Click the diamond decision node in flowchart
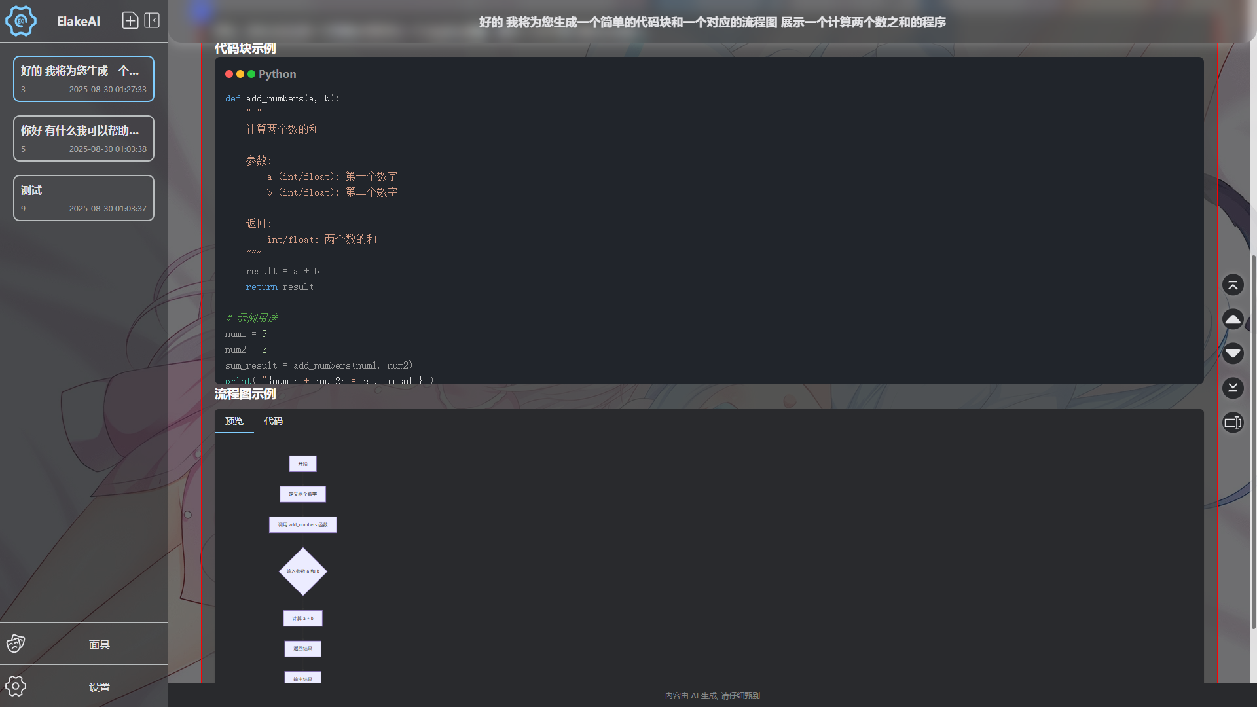1257x707 pixels. [302, 571]
